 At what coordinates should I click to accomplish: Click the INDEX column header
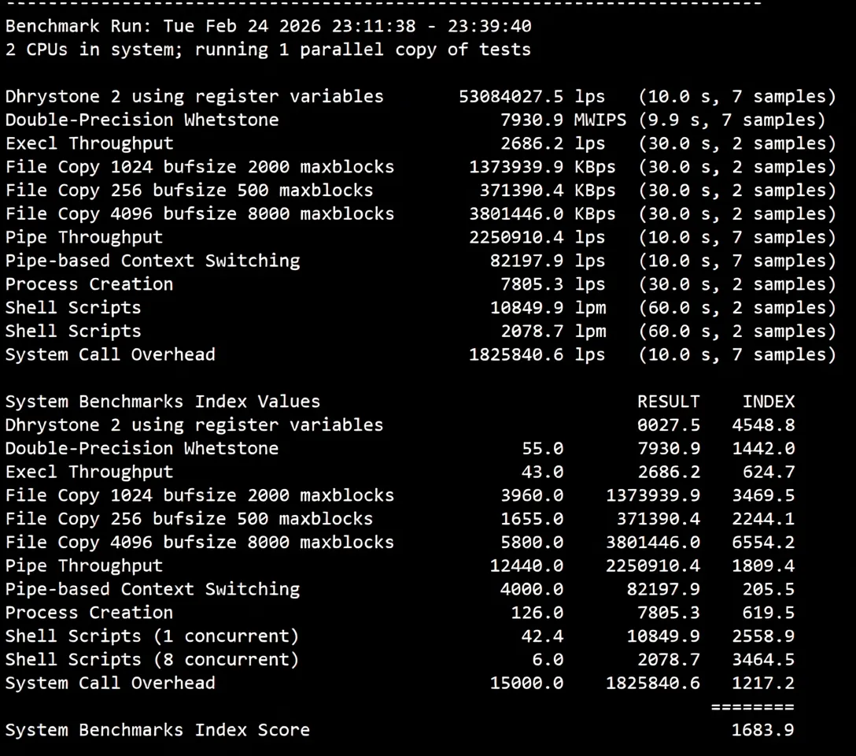769,401
